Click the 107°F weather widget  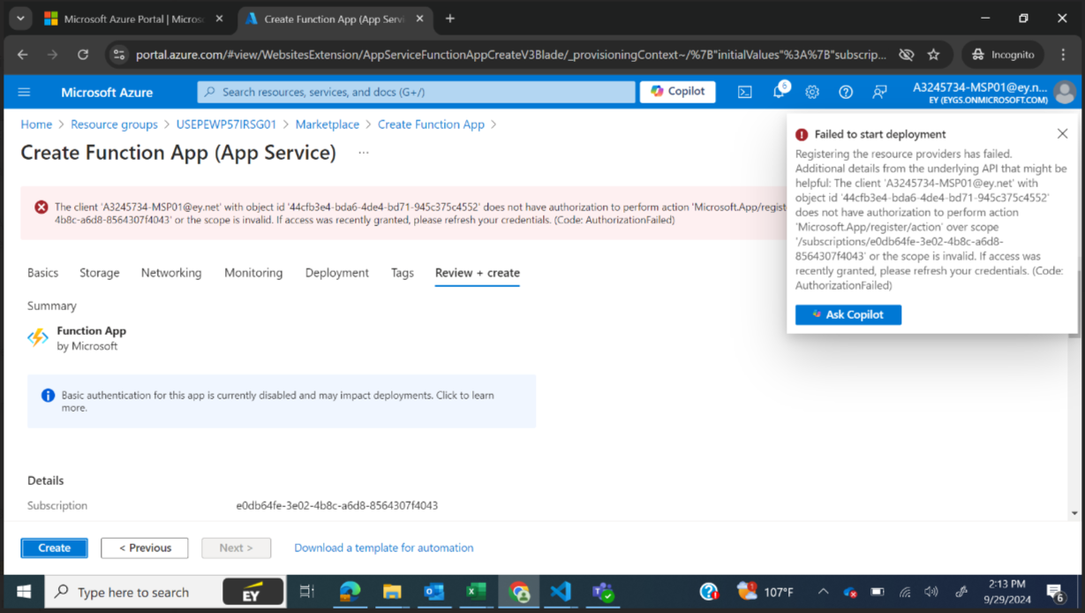[765, 592]
